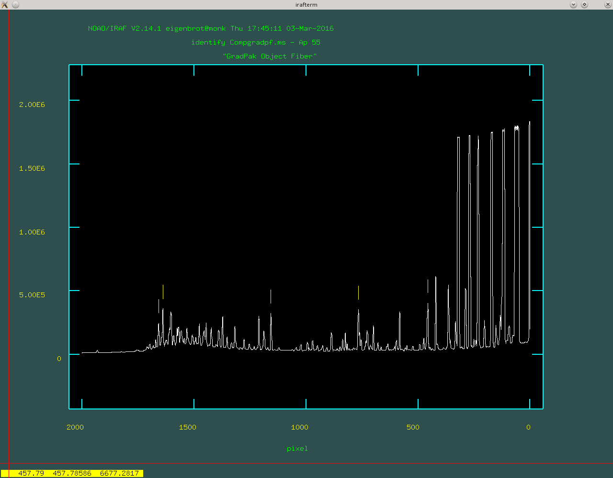Screen dimensions: 613x478
Task: Click the white feature marker near pixel 1150
Action: 271,296
